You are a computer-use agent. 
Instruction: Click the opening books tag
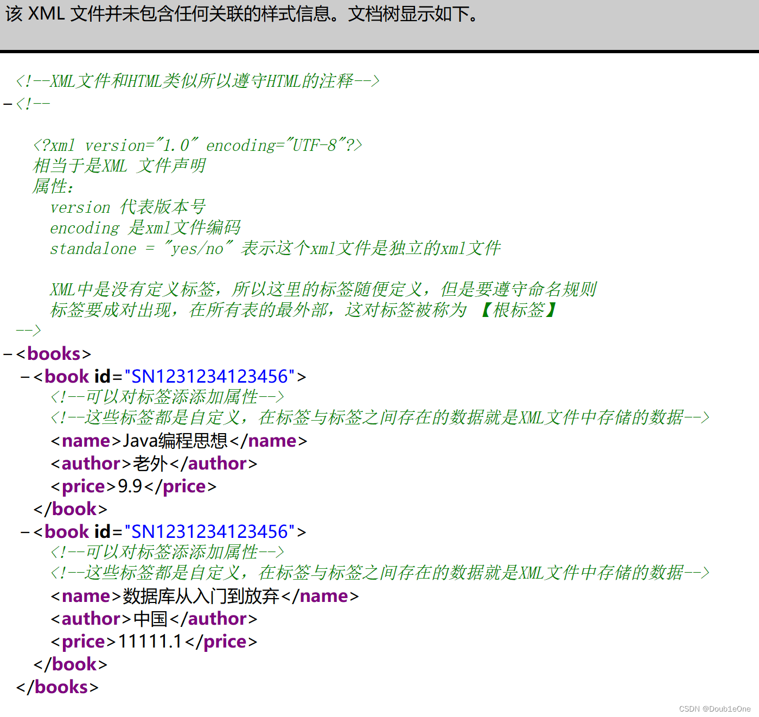[54, 354]
